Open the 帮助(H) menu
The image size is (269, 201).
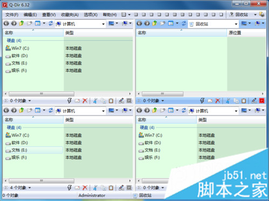tap(109, 15)
